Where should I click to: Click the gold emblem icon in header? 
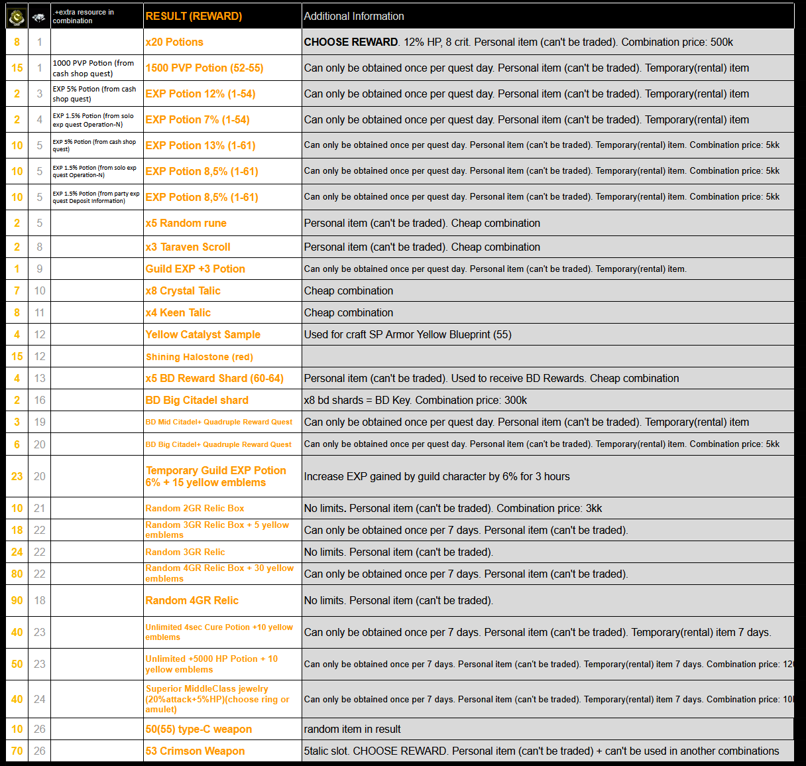(x=17, y=17)
